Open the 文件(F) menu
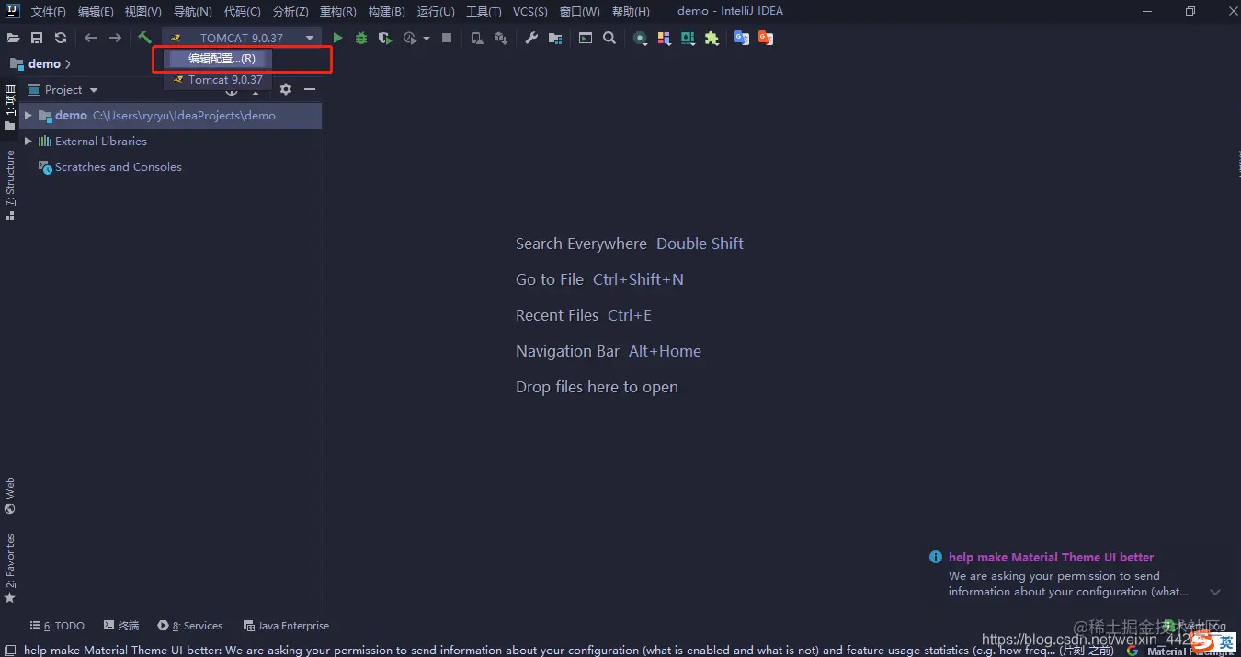Image resolution: width=1241 pixels, height=657 pixels. [49, 12]
